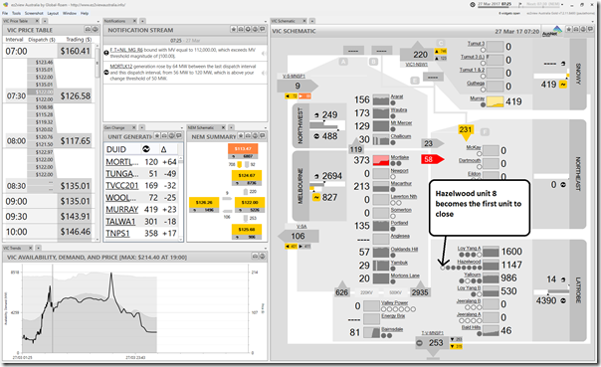Open the Next 07:30 (NEM) time dropdown
The width and height of the screenshot is (601, 367).
(x=562, y=5)
